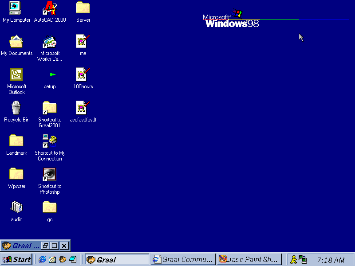Switch to Jasc Paint Shop taskbar button

point(249,259)
